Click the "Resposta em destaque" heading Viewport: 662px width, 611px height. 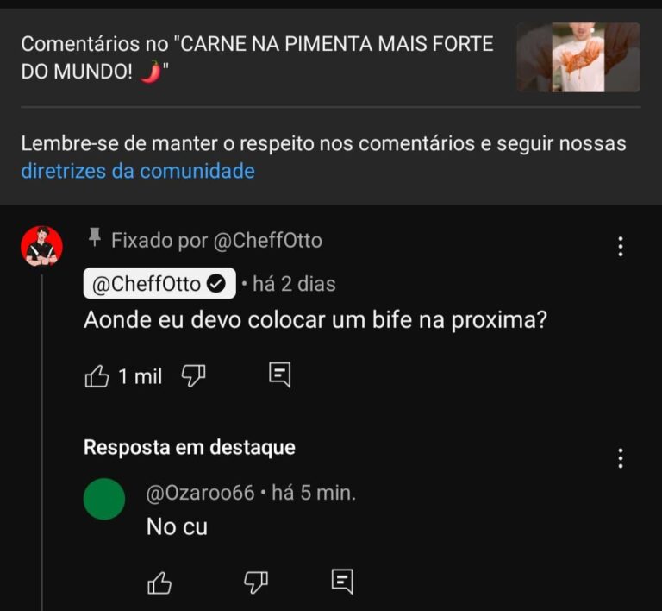(x=190, y=448)
